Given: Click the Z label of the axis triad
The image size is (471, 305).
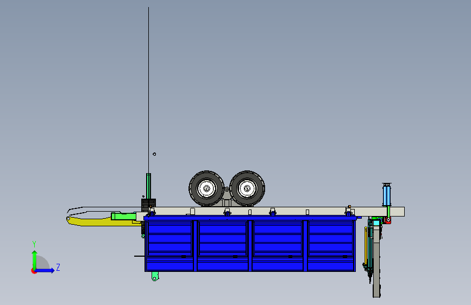Looking at the screenshot, I should point(58,267).
